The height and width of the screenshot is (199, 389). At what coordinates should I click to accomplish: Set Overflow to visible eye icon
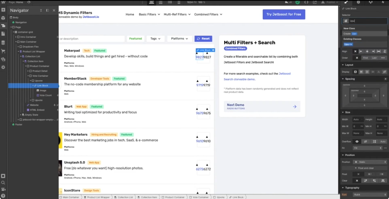point(357,142)
